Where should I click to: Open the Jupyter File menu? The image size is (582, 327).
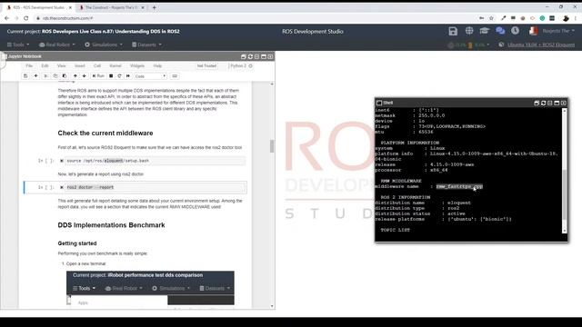(29, 65)
